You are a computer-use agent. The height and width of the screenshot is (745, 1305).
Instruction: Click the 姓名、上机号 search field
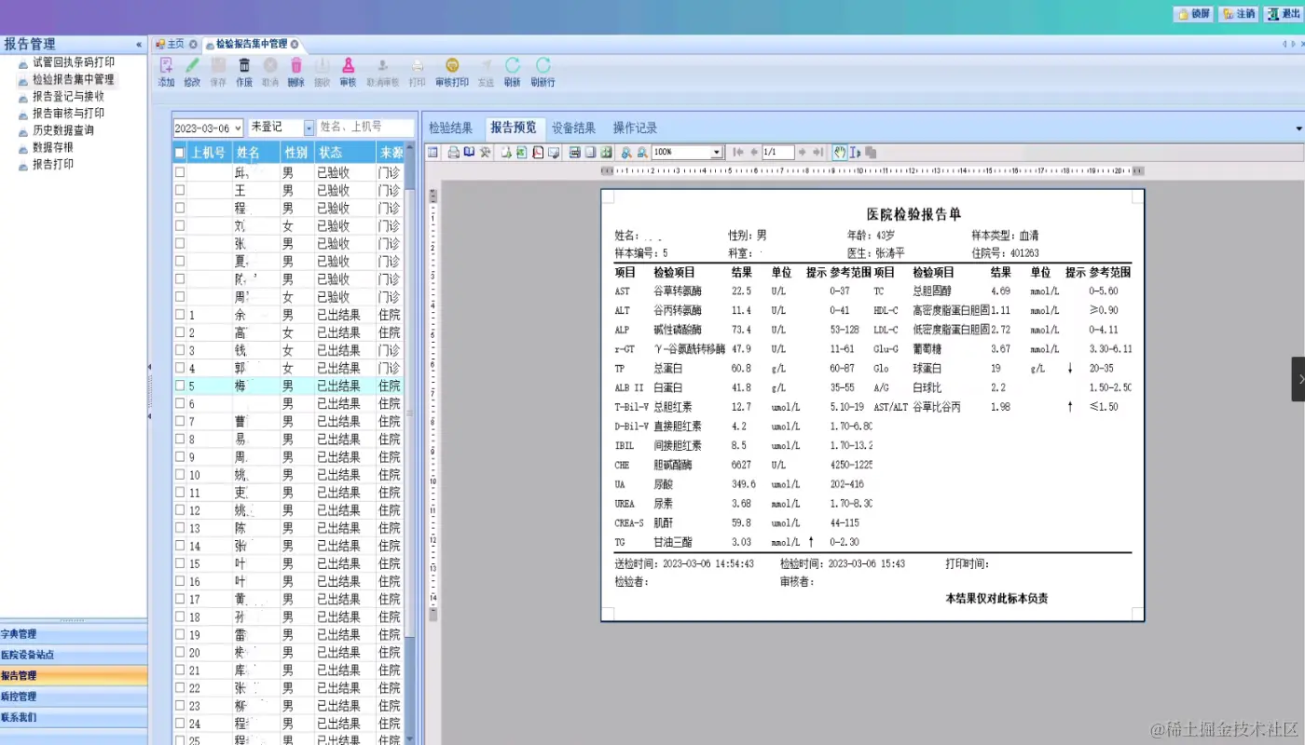coord(365,128)
